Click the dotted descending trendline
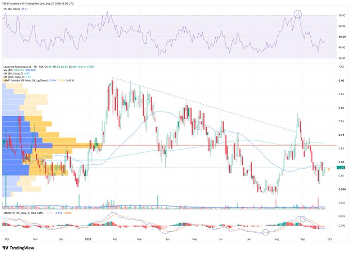 (204, 105)
